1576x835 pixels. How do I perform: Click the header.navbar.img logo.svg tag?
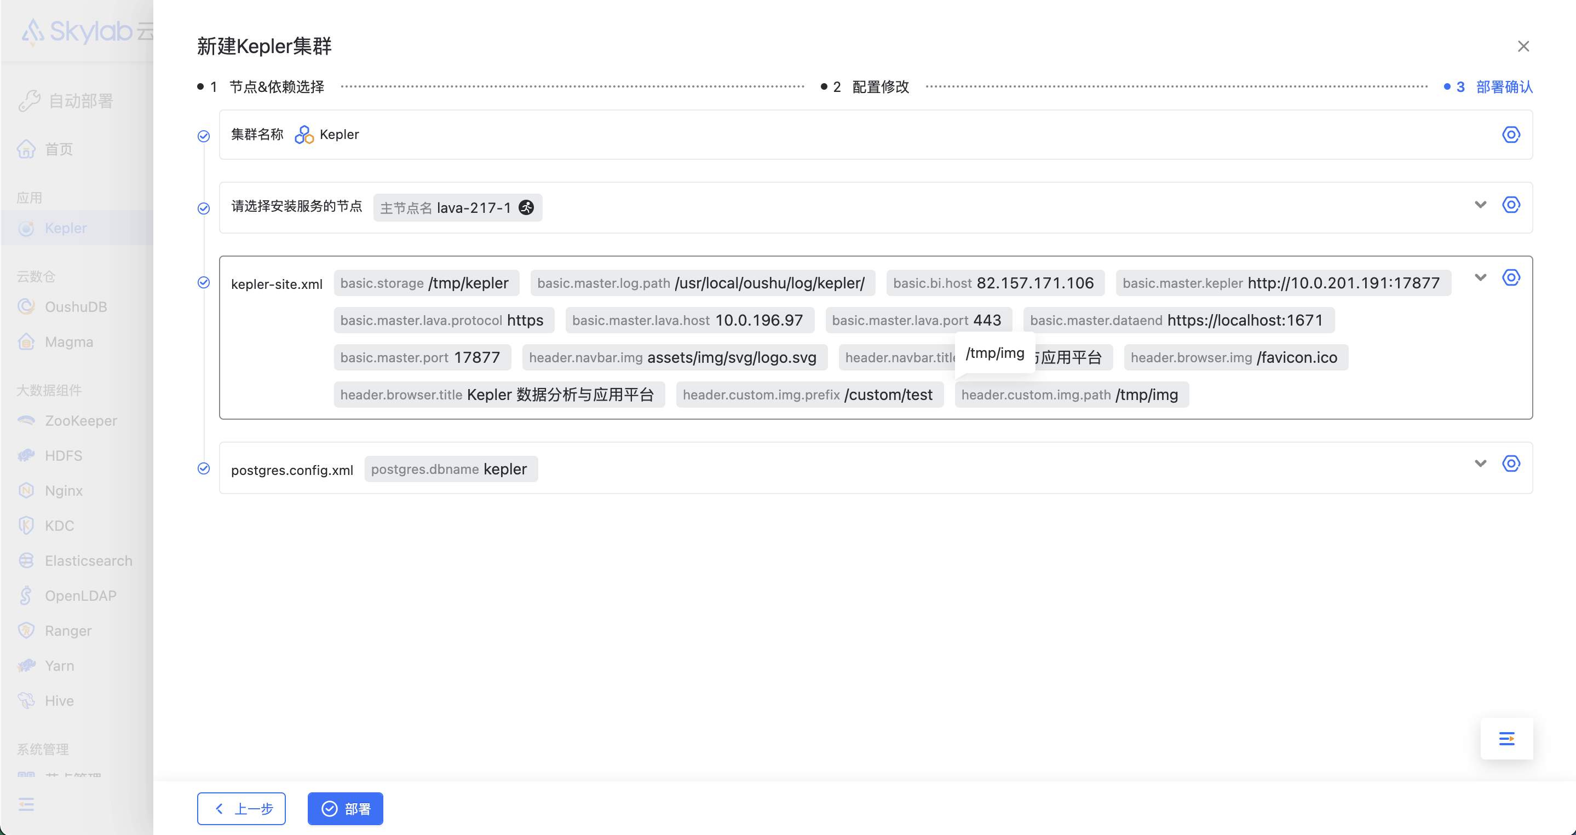pyautogui.click(x=675, y=358)
